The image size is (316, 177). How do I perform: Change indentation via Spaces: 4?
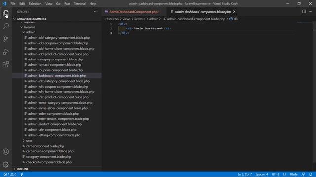(262, 174)
